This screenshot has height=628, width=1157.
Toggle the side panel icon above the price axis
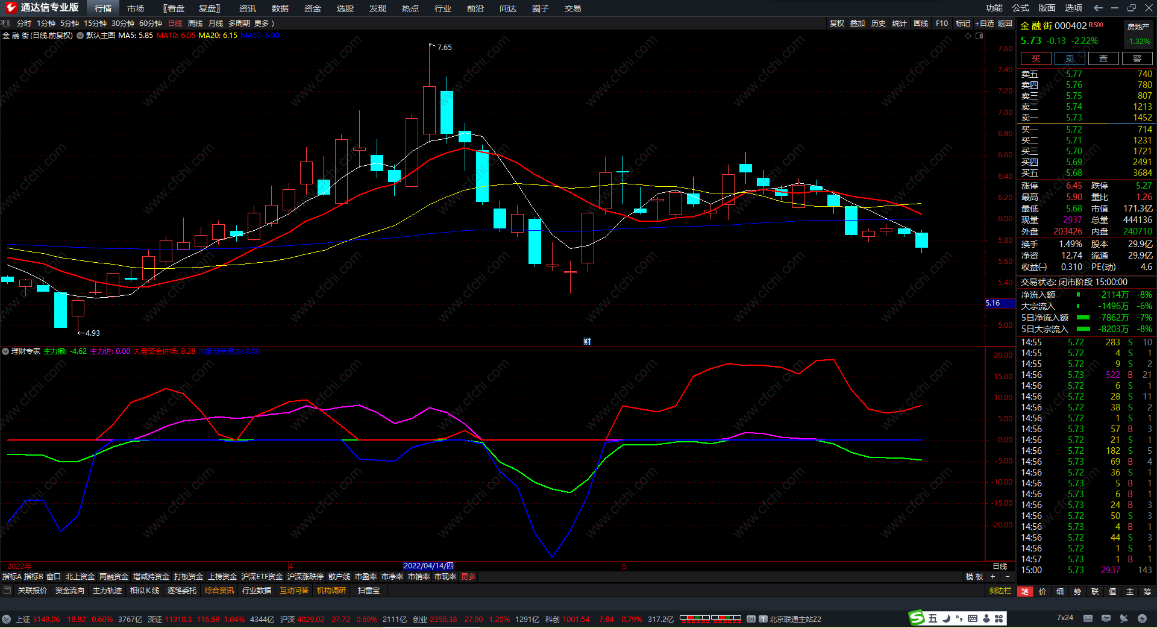(x=979, y=36)
